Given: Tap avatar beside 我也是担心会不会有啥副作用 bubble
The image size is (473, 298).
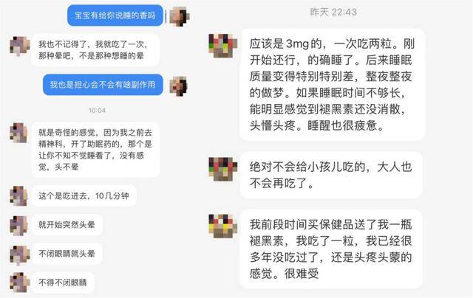Looking at the screenshot, I should [x=178, y=86].
